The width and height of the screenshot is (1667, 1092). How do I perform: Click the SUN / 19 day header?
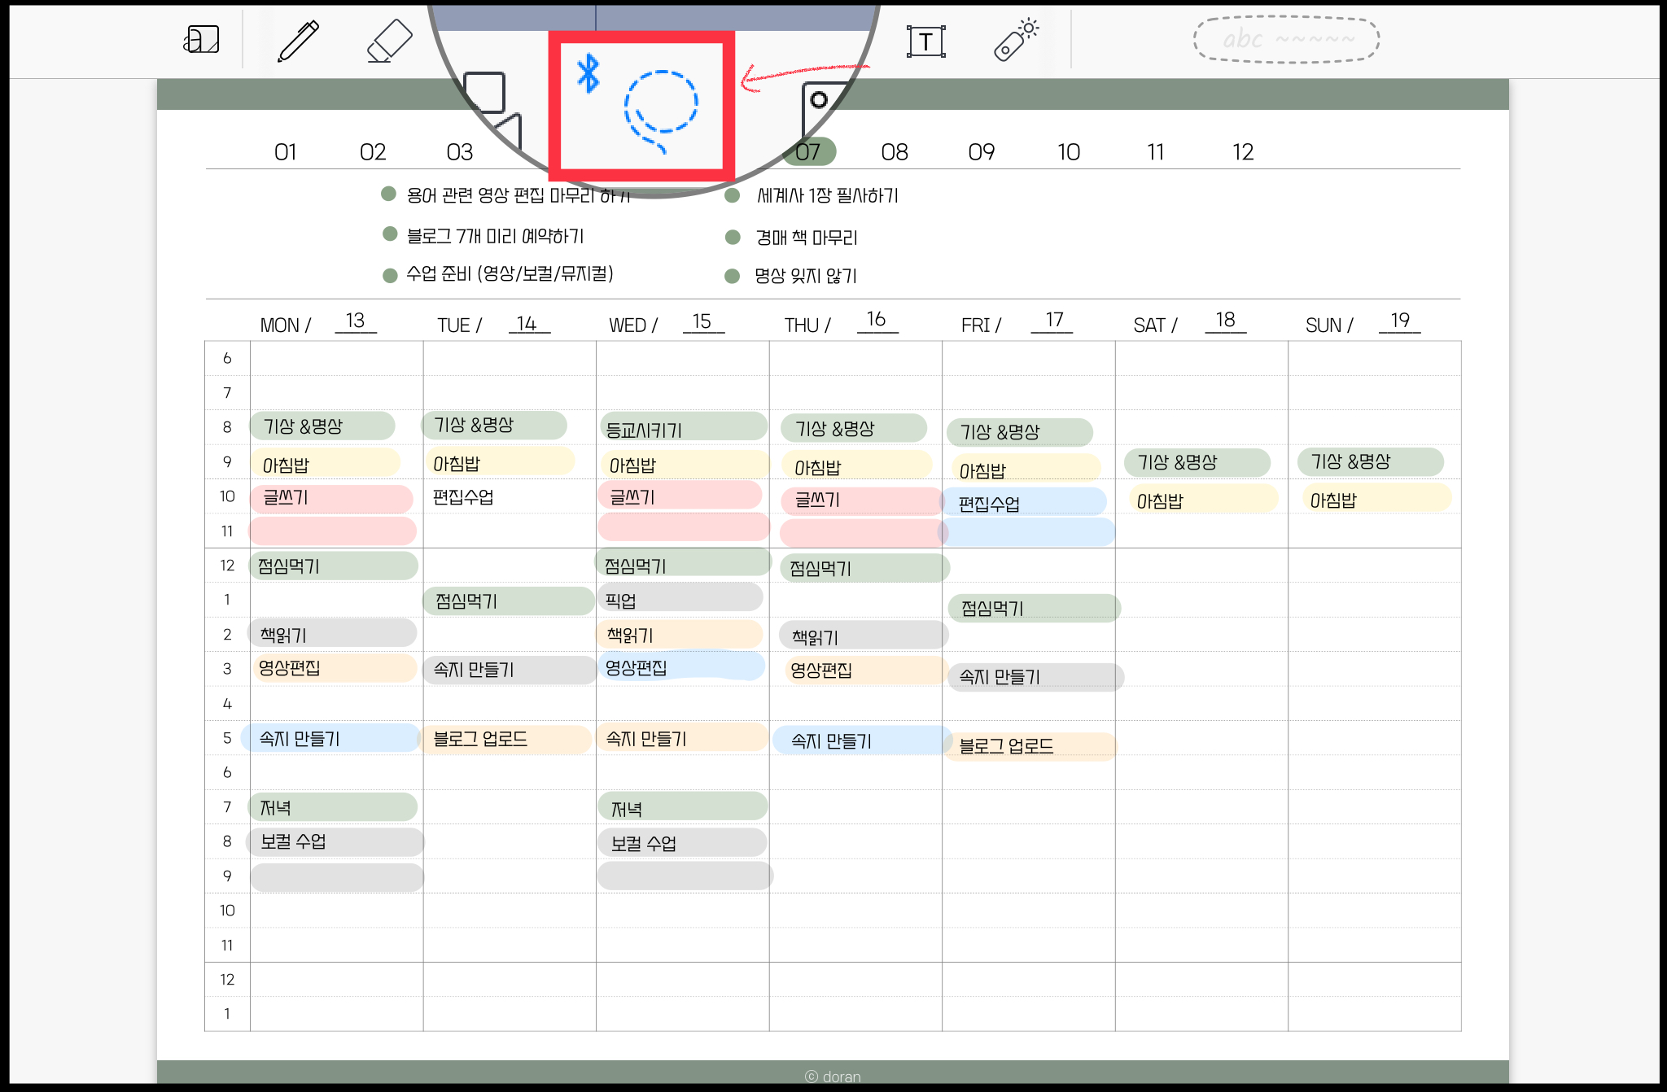click(x=1362, y=323)
